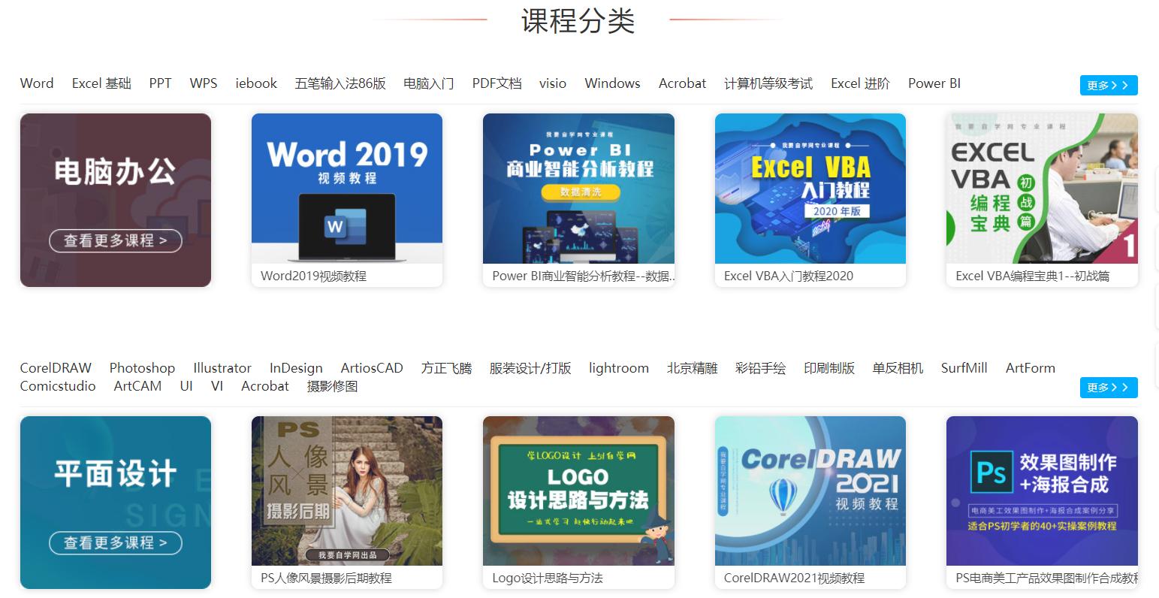Click the 更多 button next to office categories
Image resolution: width=1159 pixels, height=598 pixels.
point(1109,85)
